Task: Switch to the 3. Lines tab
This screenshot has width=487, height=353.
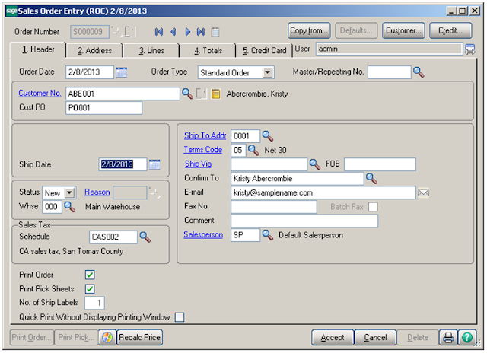Action: coord(151,50)
